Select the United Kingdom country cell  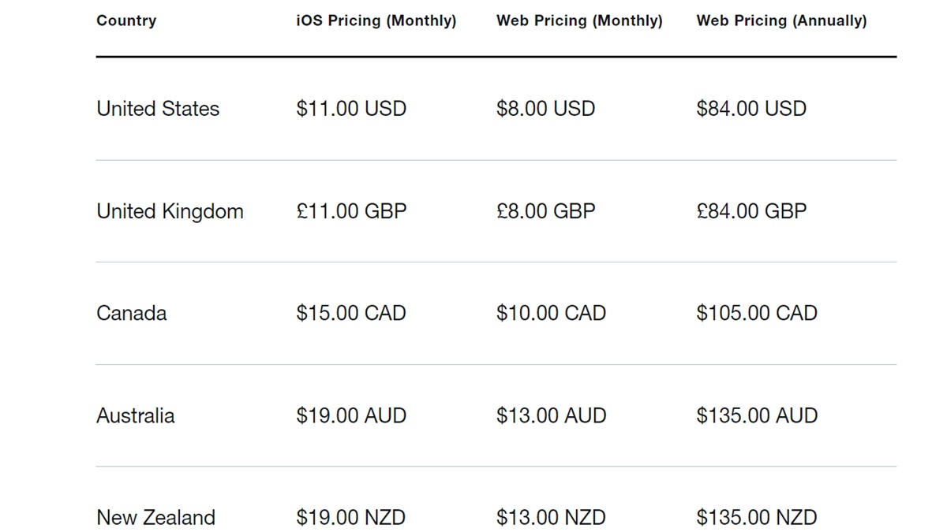tap(170, 211)
